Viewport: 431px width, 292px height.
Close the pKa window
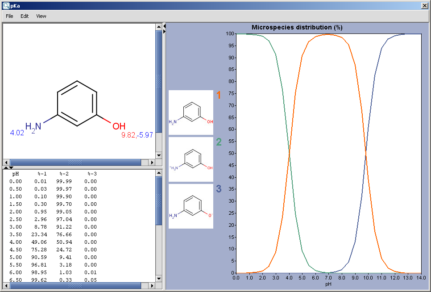(425, 5)
